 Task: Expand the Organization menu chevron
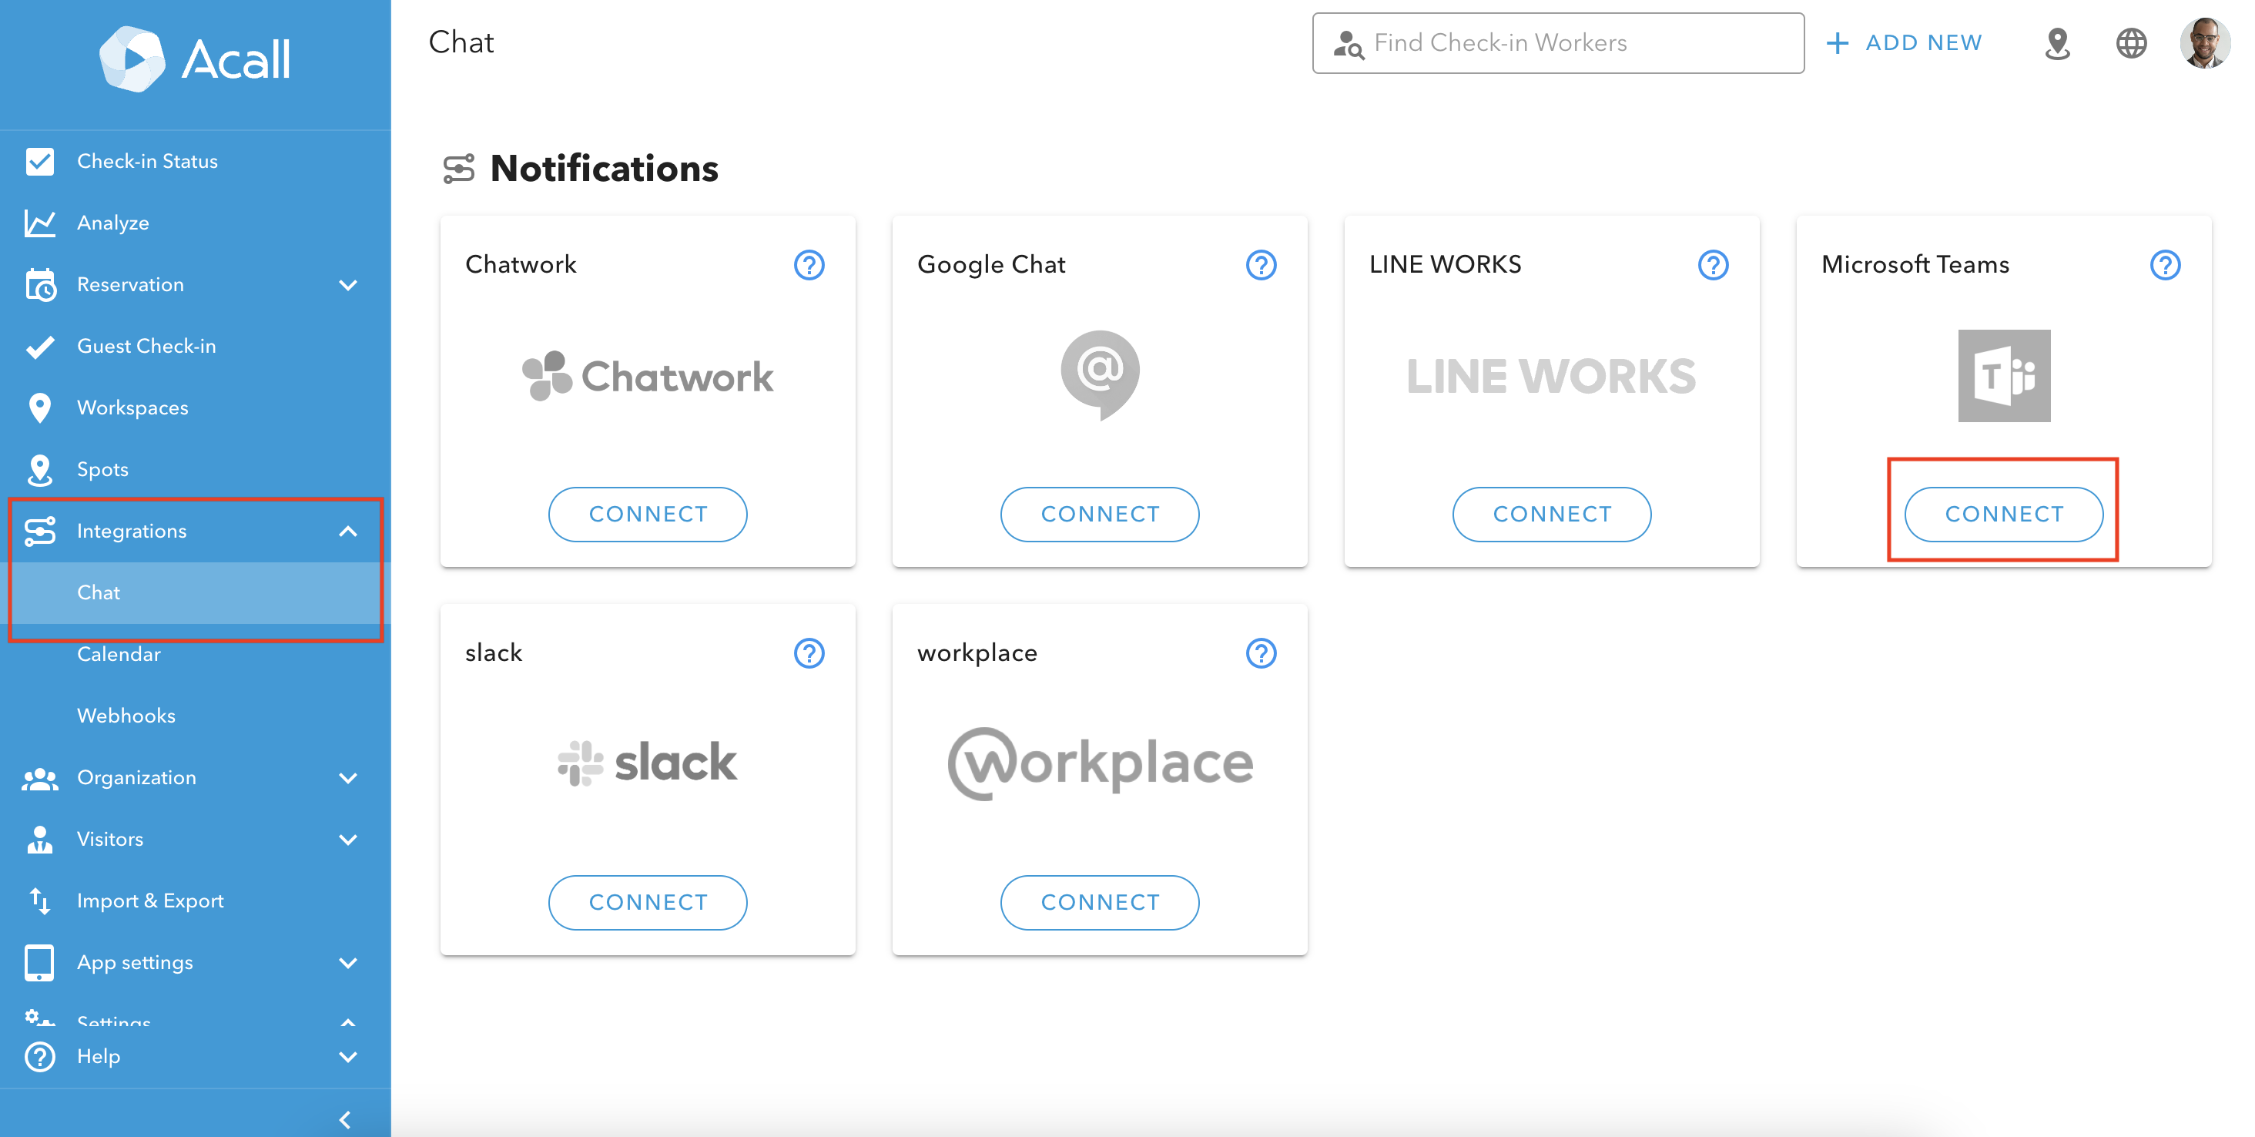347,778
